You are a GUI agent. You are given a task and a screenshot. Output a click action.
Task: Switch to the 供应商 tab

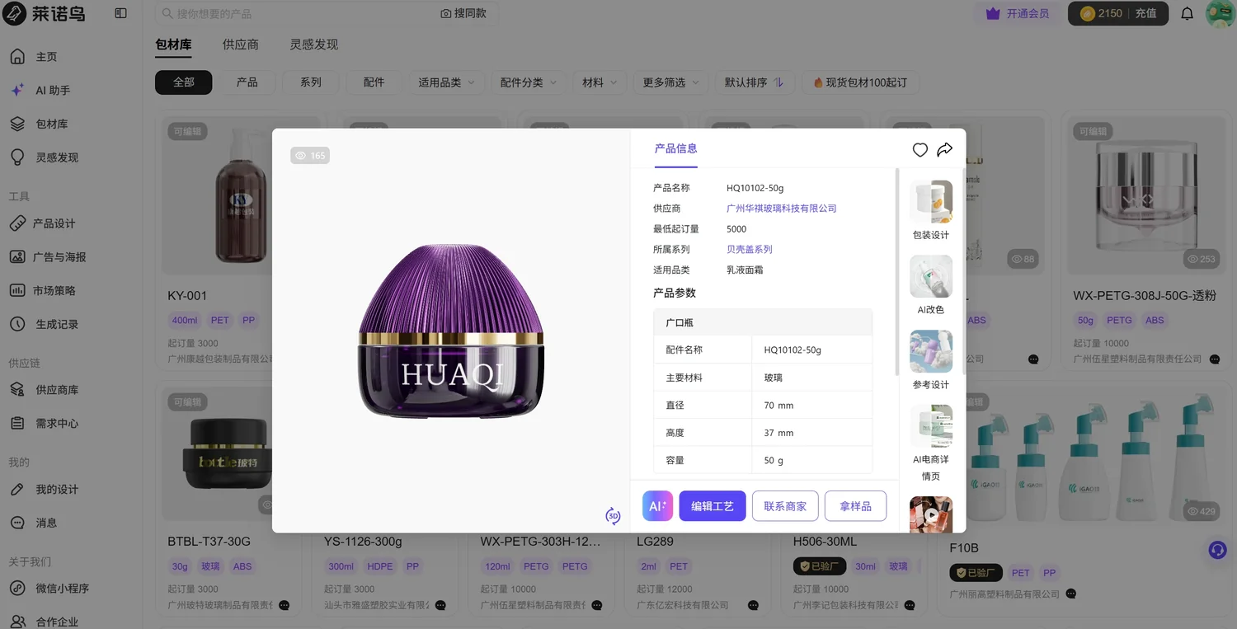point(241,45)
